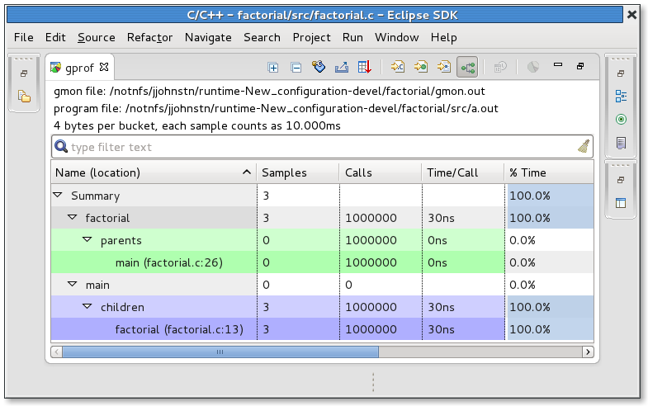Select the sample-per-file (C file arrow) view icon
The image size is (648, 406).
point(398,67)
